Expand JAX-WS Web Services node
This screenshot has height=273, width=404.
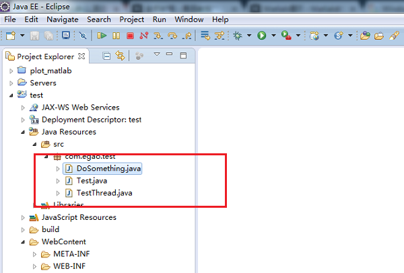23,108
